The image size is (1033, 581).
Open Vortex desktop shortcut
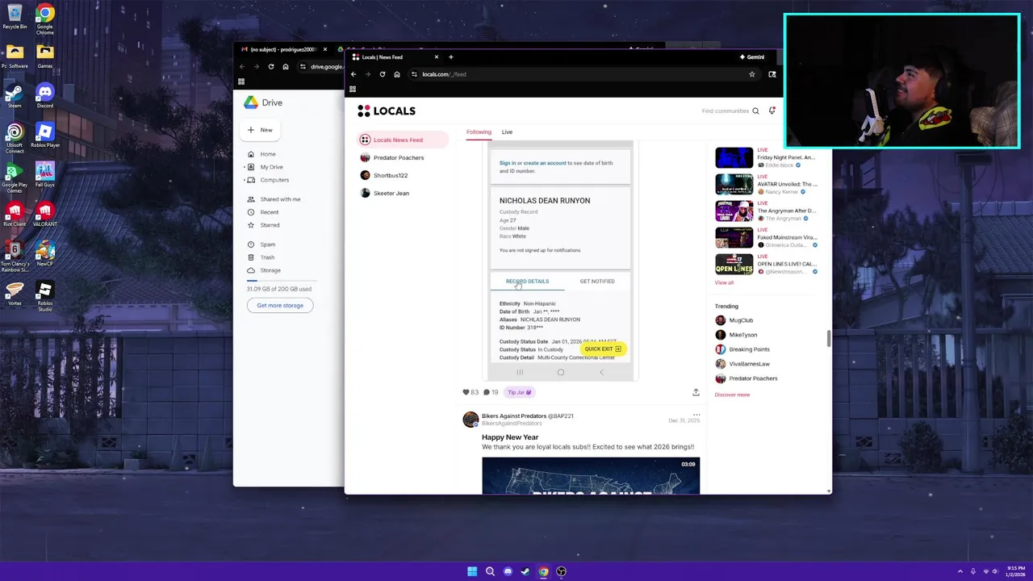[15, 293]
